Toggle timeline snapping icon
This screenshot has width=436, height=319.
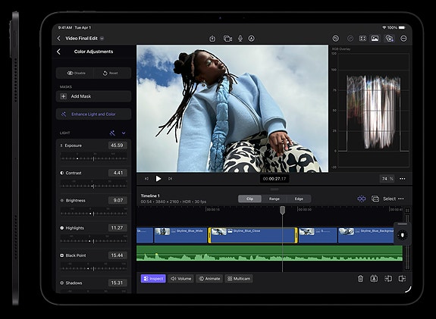[361, 199]
